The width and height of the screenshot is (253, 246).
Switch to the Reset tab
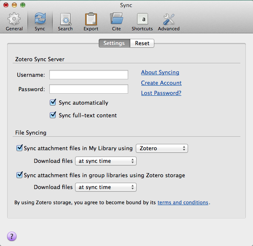point(142,43)
